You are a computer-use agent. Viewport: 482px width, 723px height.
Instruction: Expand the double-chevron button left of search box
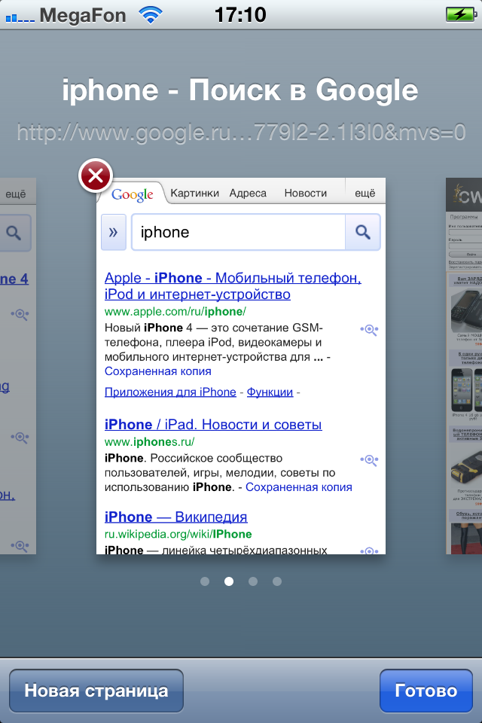pos(113,232)
